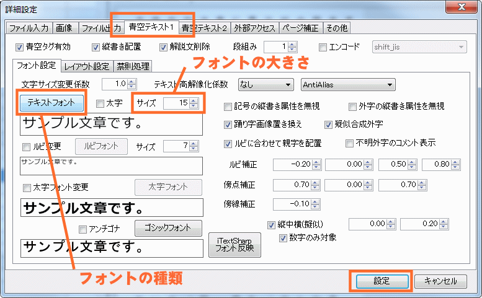Enable the アンチゴナ checkbox
Screen dimensions: 482x298
pyautogui.click(x=83, y=229)
